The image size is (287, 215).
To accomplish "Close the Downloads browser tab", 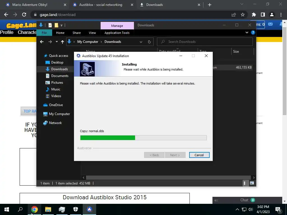I will click(199, 5).
